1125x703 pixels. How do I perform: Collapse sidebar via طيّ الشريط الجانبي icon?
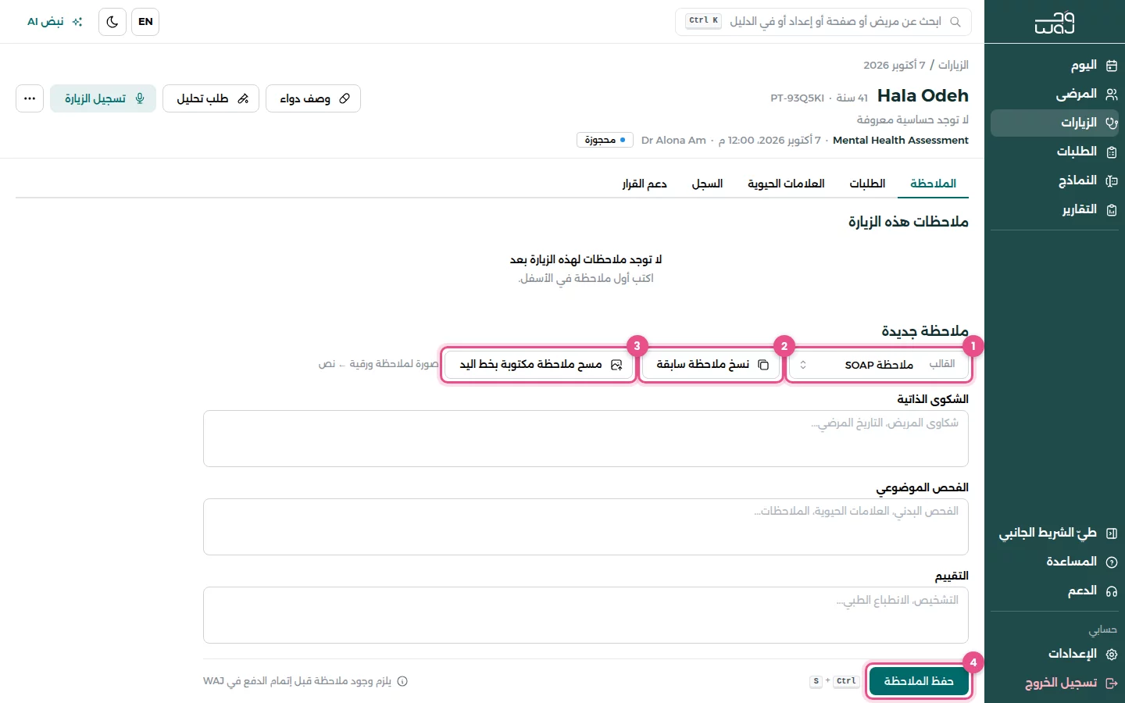click(1112, 533)
